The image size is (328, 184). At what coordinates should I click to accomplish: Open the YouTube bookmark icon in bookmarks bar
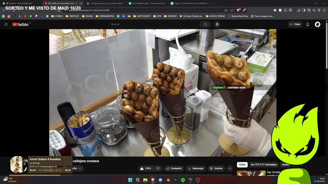point(25,16)
